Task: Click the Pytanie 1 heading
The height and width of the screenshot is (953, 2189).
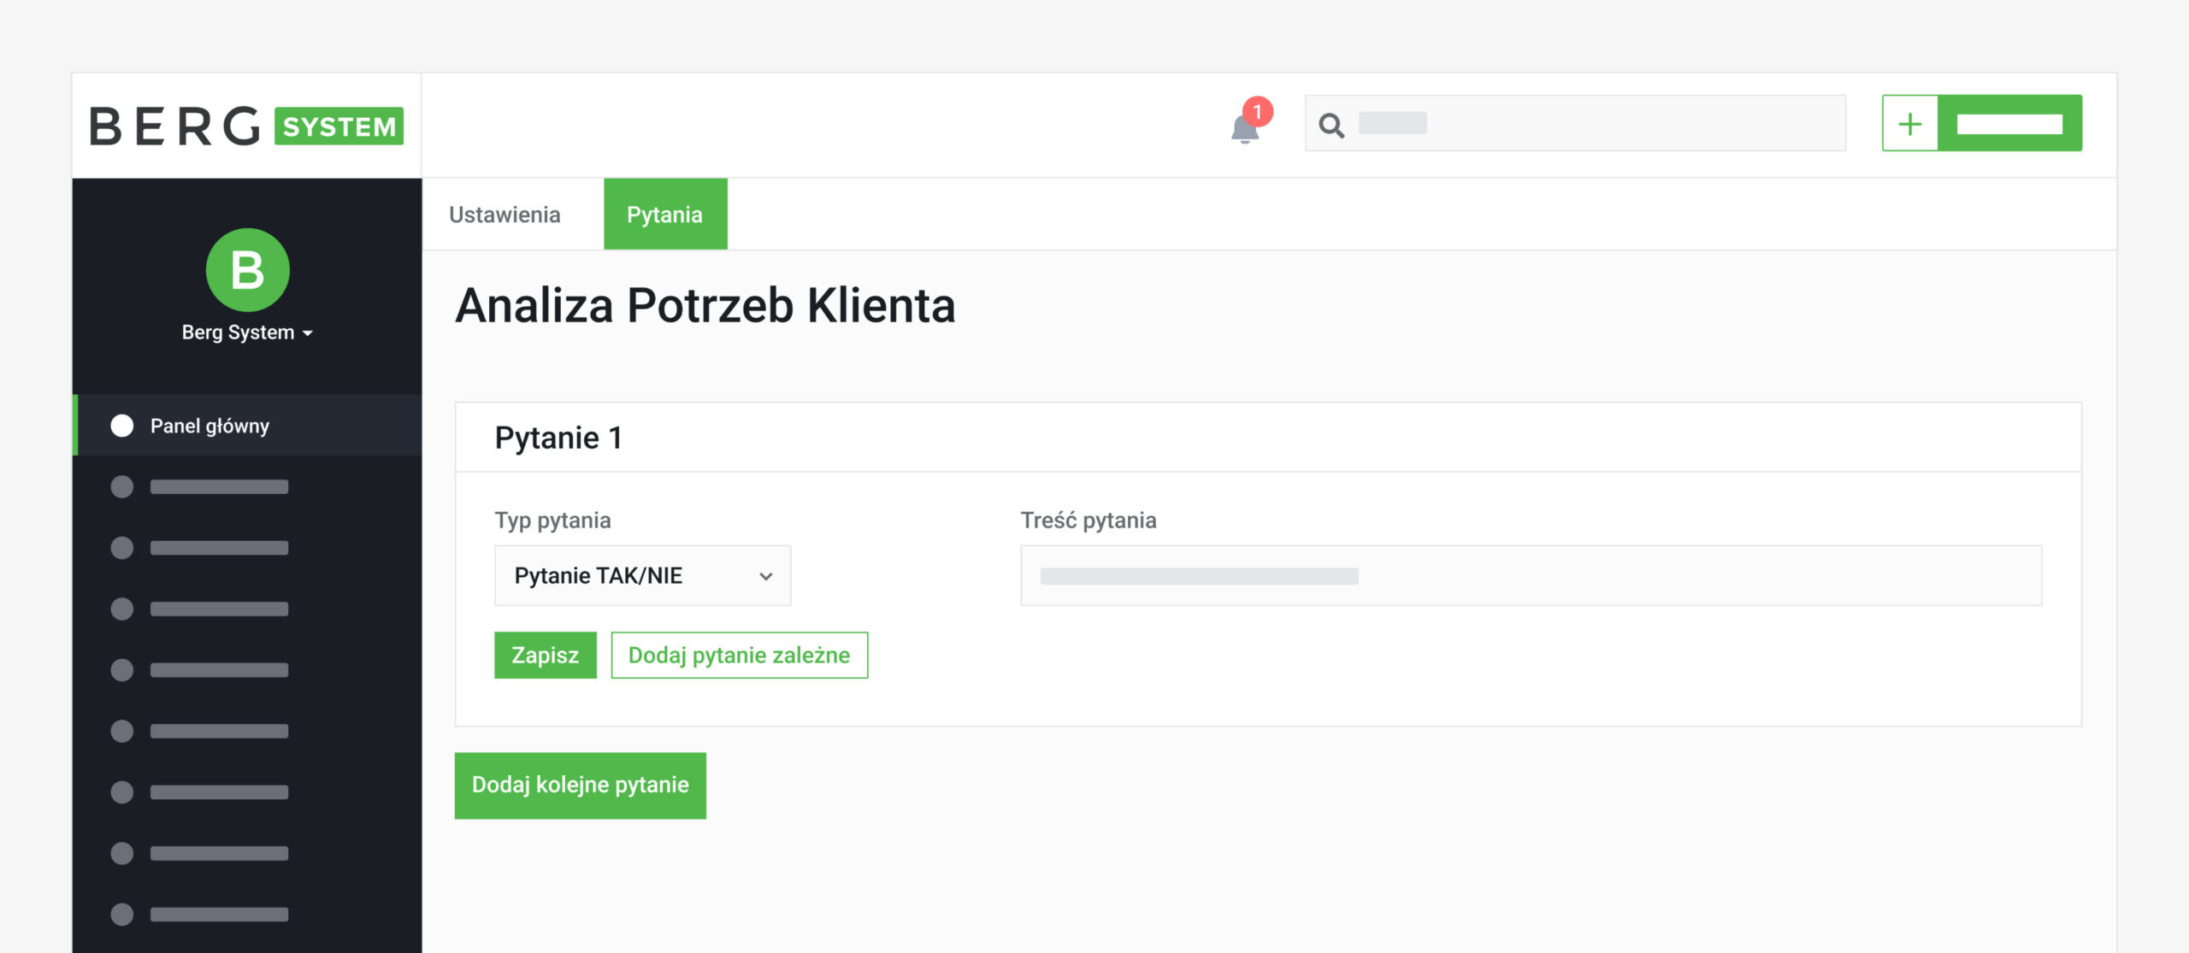Action: click(558, 438)
